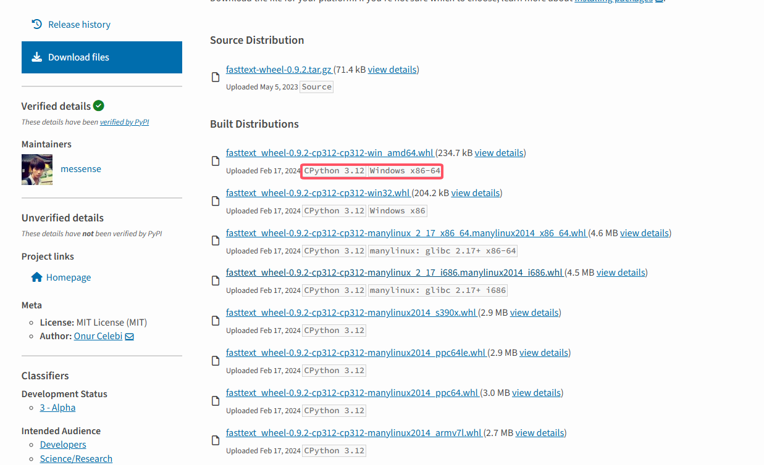Download the manylinux2014_i686.whl file
The width and height of the screenshot is (764, 465).
coord(395,273)
